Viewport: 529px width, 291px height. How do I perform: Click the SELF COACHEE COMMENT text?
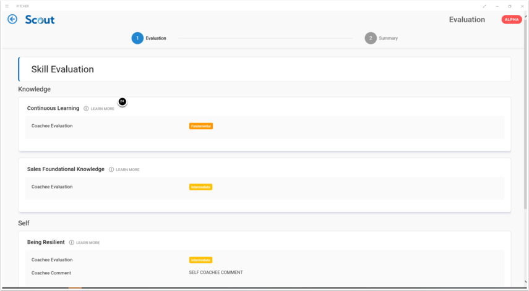pyautogui.click(x=216, y=272)
